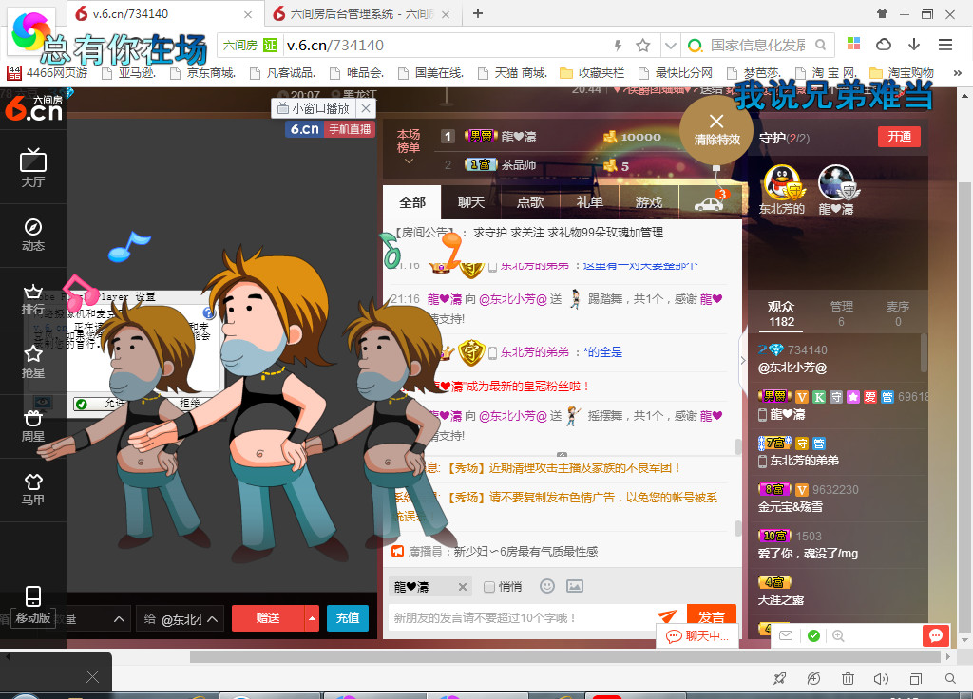
Task: Remove the 龍❤濤 chat target tag
Action: point(463,587)
